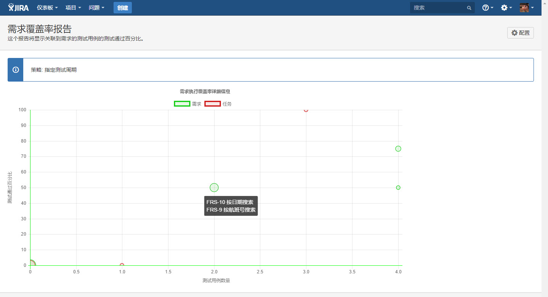This screenshot has width=548, height=297.
Task: Expand the 仪表板 dropdown menu
Action: point(47,8)
